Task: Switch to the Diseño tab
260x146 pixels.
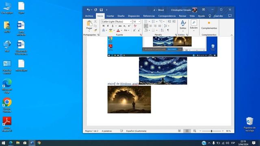Action: point(121,16)
